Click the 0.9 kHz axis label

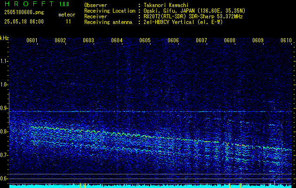[x=4, y=108]
